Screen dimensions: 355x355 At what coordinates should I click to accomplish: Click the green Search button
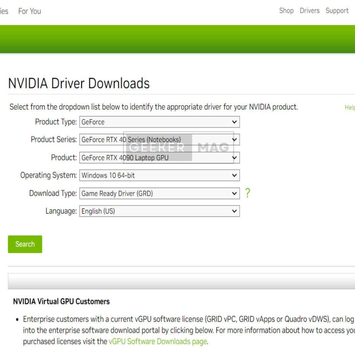25,244
